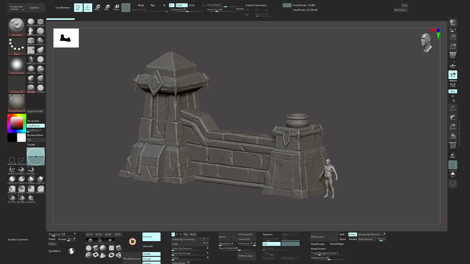Click UnCreaseAll
Screen dimensions: 470x264
coord(246,234)
